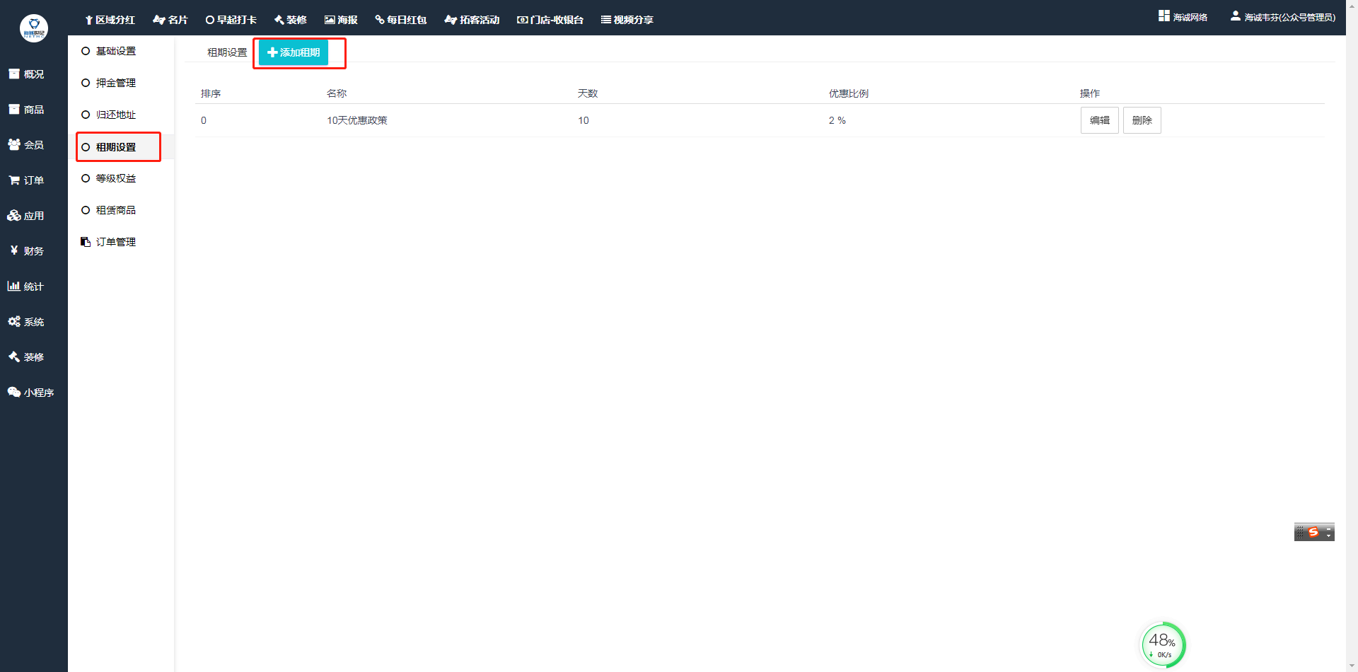Viewport: 1358px width, 672px height.
Task: Click the 系统 gears icon
Action: pyautogui.click(x=14, y=321)
